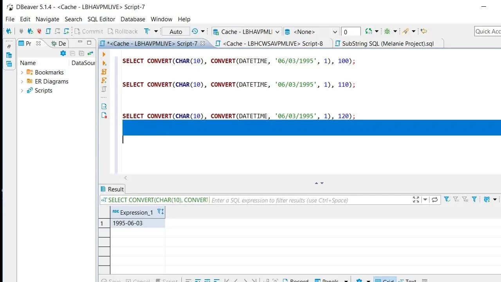The image size is (501, 282).
Task: Open the Database menu
Action: [x=133, y=19]
